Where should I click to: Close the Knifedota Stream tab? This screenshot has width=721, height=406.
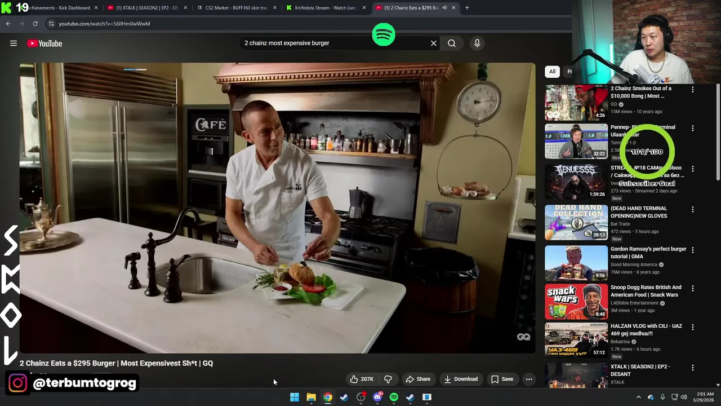point(364,8)
